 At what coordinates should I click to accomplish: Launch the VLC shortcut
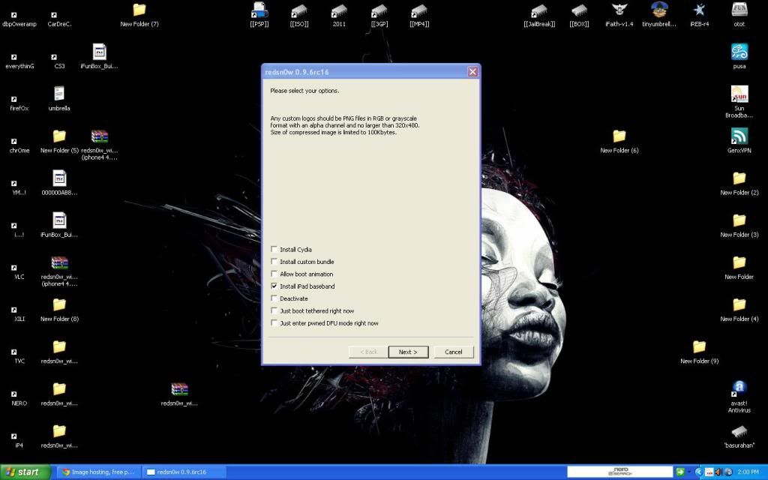[x=19, y=271]
